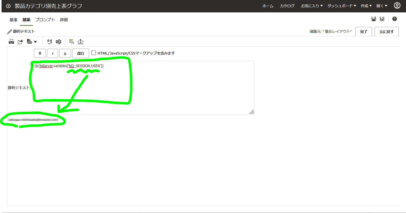Expand the 開く menu

382,6
